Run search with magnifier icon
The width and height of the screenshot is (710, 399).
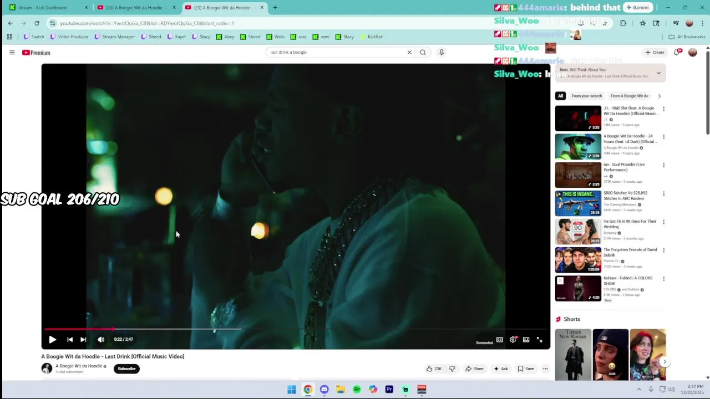[423, 52]
